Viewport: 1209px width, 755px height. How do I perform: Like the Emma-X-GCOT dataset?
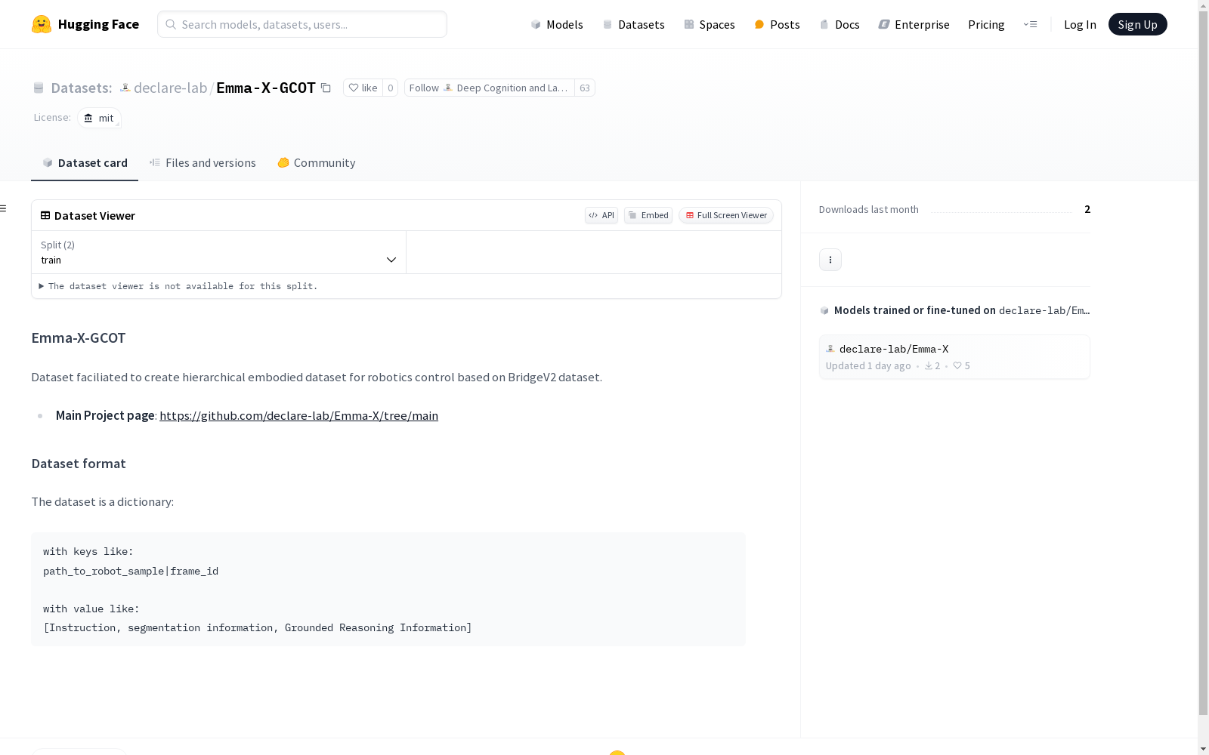pyautogui.click(x=363, y=88)
